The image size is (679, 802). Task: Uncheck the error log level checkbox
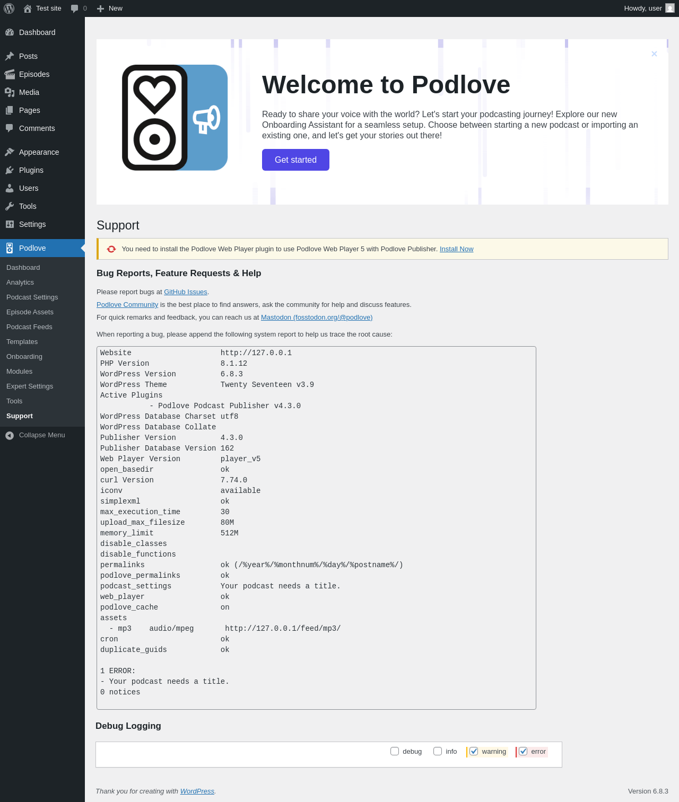[x=524, y=751]
